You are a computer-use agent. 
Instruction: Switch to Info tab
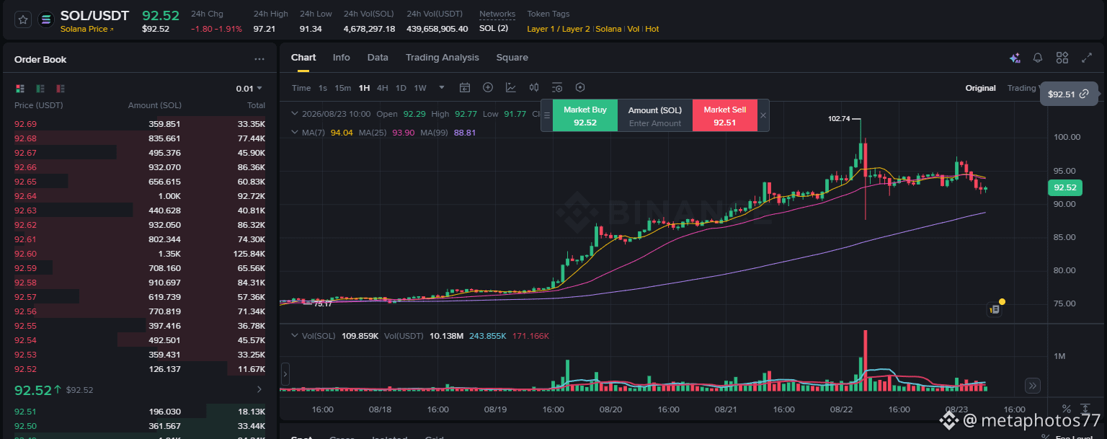341,58
